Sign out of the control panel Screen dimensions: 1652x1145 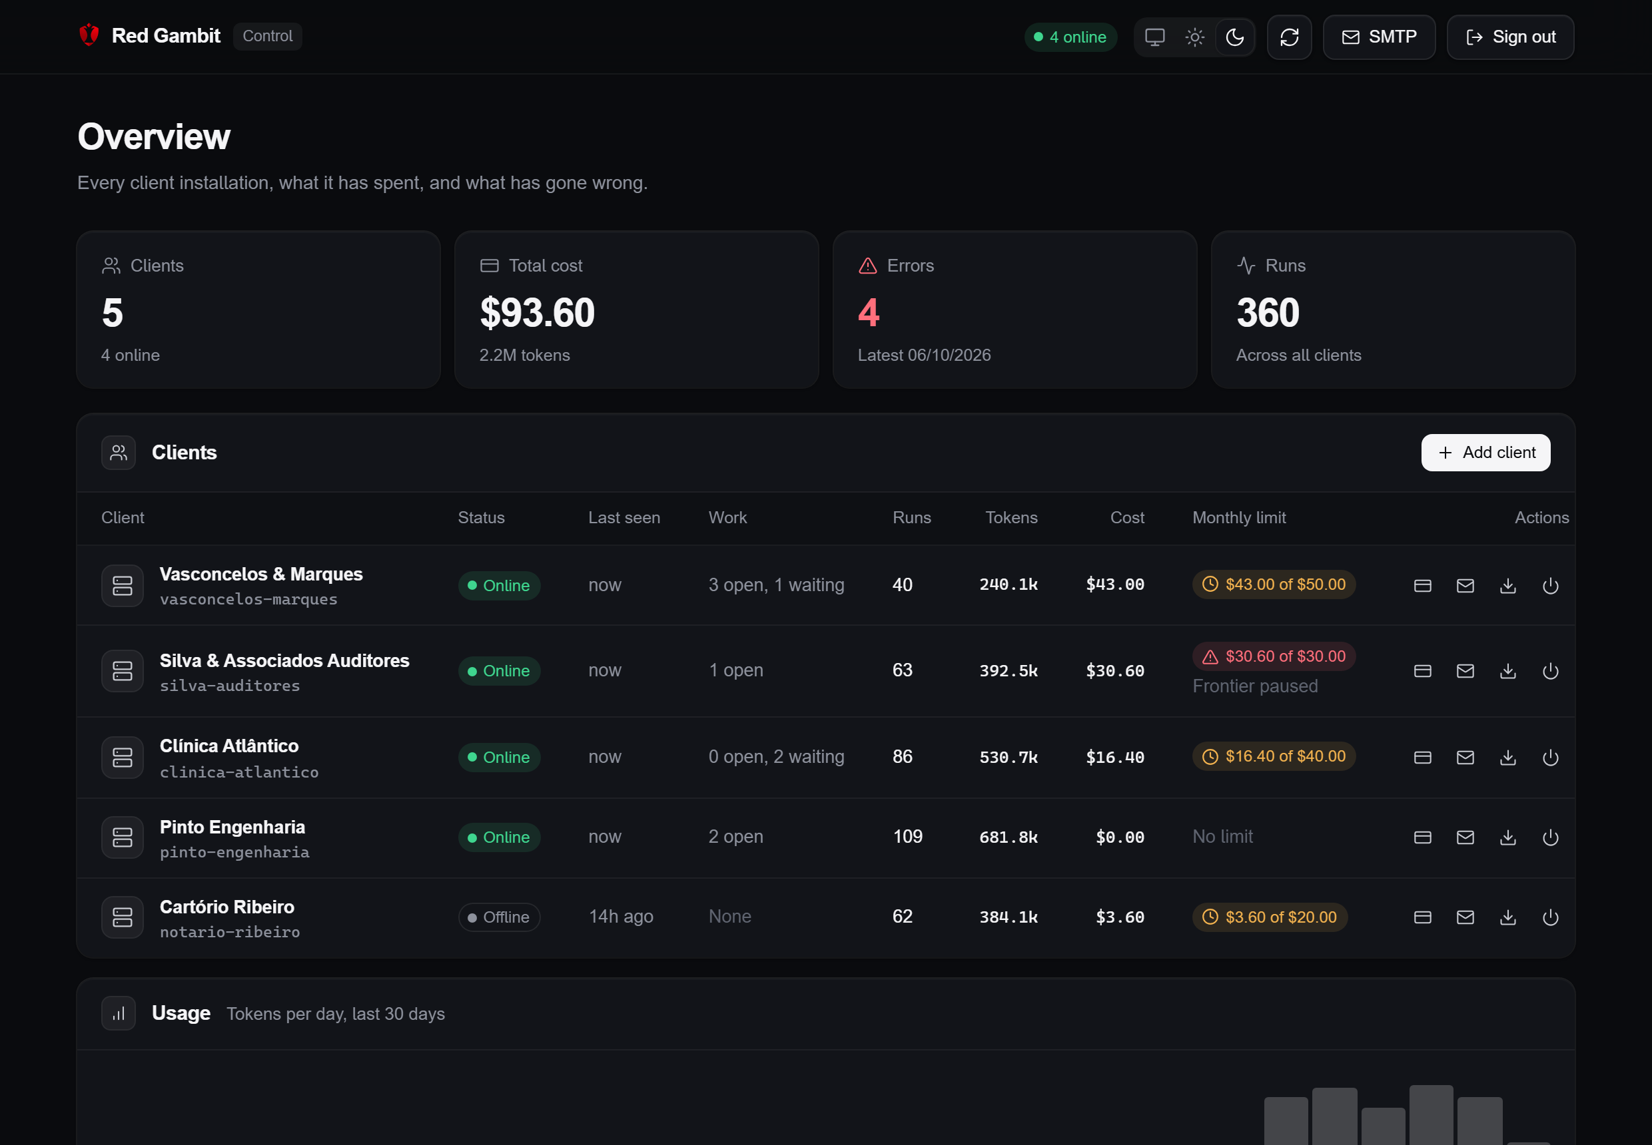(x=1511, y=37)
